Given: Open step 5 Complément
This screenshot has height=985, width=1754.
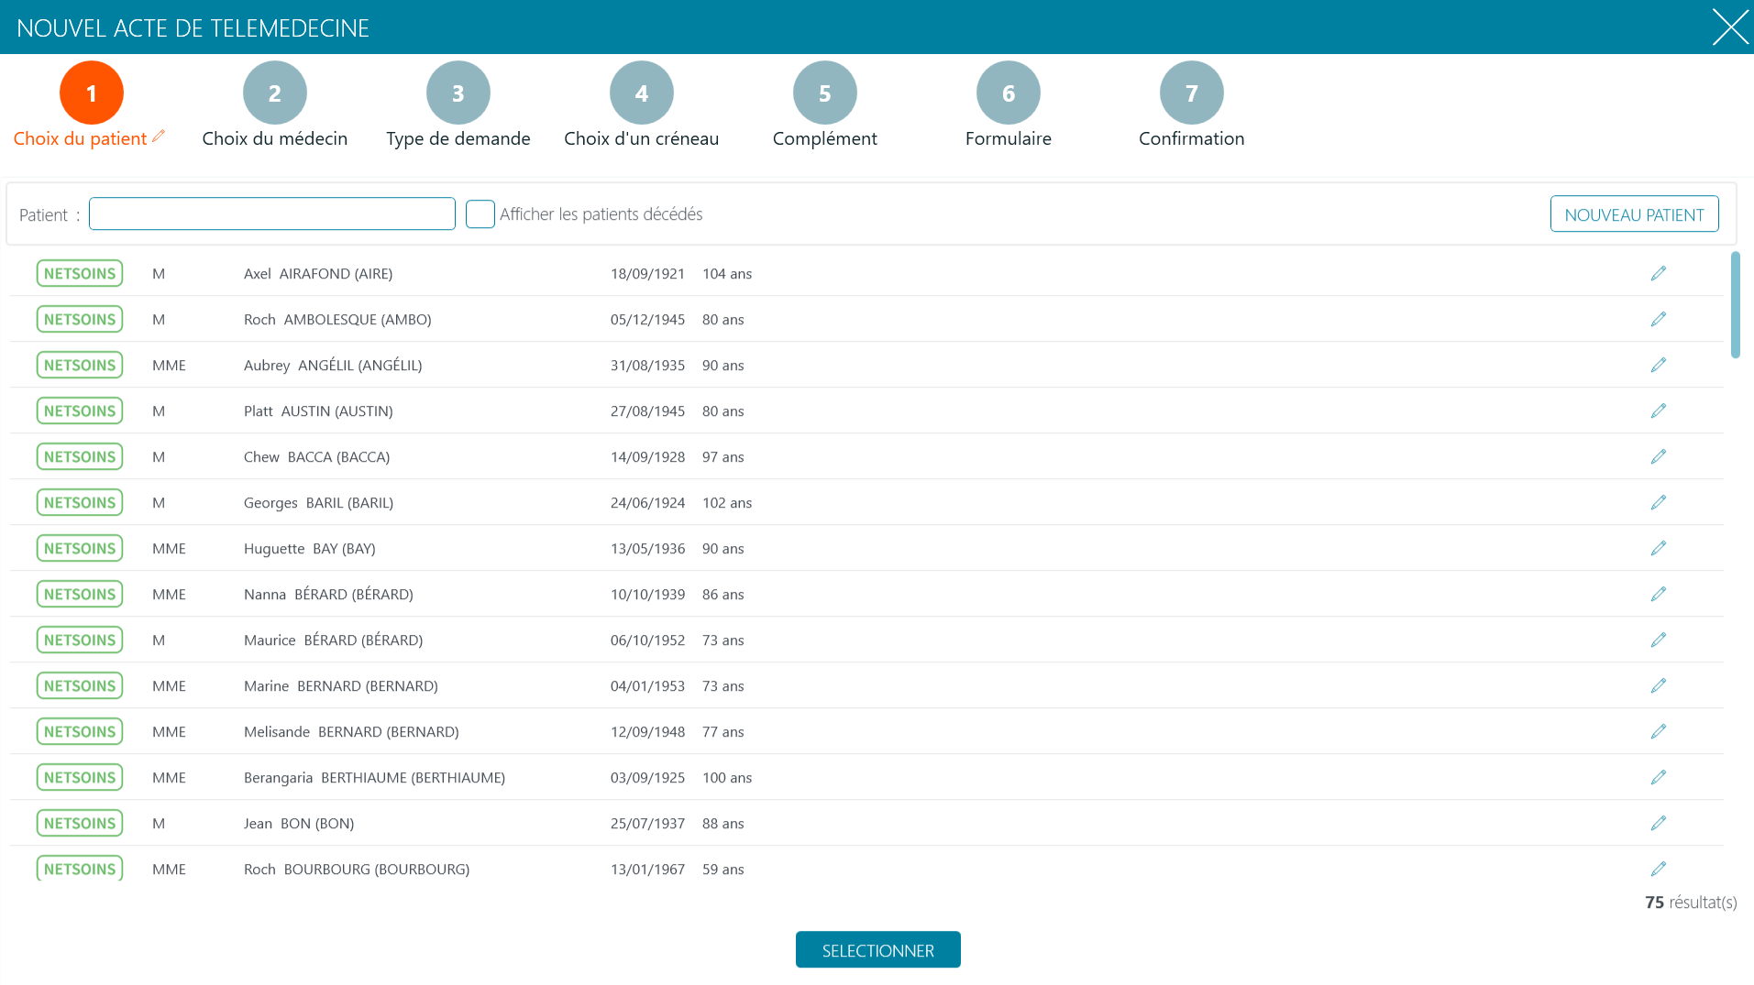Looking at the screenshot, I should click(825, 93).
